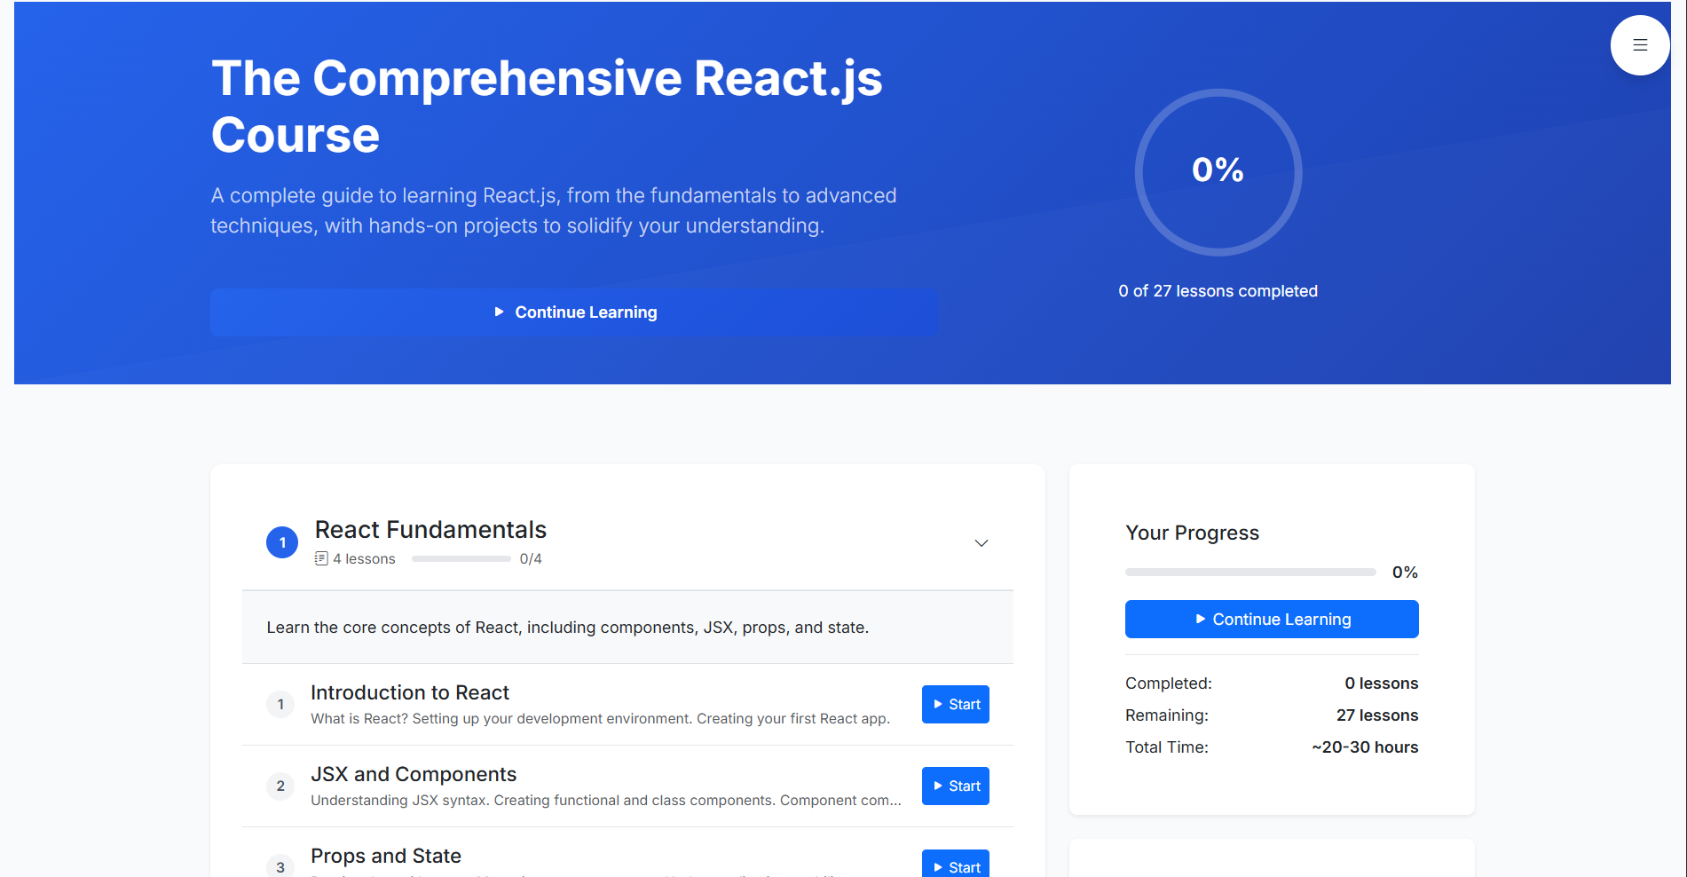Click the 'Total Time:' label
Image resolution: width=1687 pixels, height=877 pixels.
coord(1167,747)
